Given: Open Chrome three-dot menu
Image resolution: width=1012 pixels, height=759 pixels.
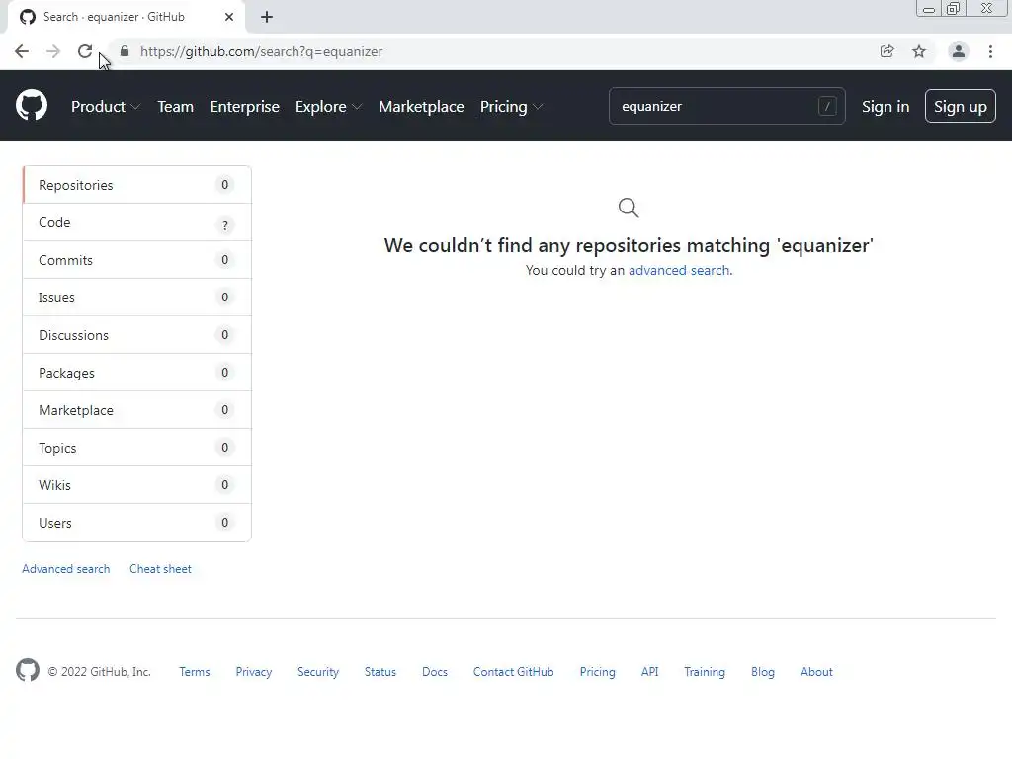Looking at the screenshot, I should click(x=990, y=51).
